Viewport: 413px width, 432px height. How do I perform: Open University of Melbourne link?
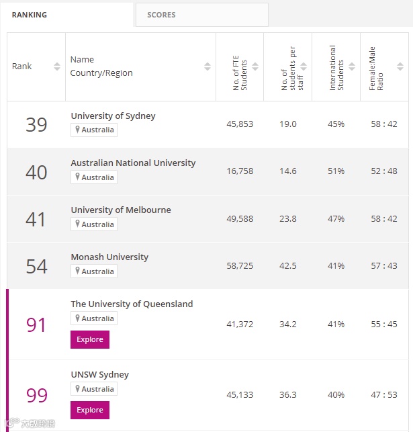tap(121, 210)
